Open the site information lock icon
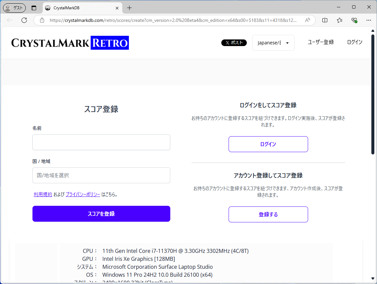The image size is (377, 284). [42, 20]
